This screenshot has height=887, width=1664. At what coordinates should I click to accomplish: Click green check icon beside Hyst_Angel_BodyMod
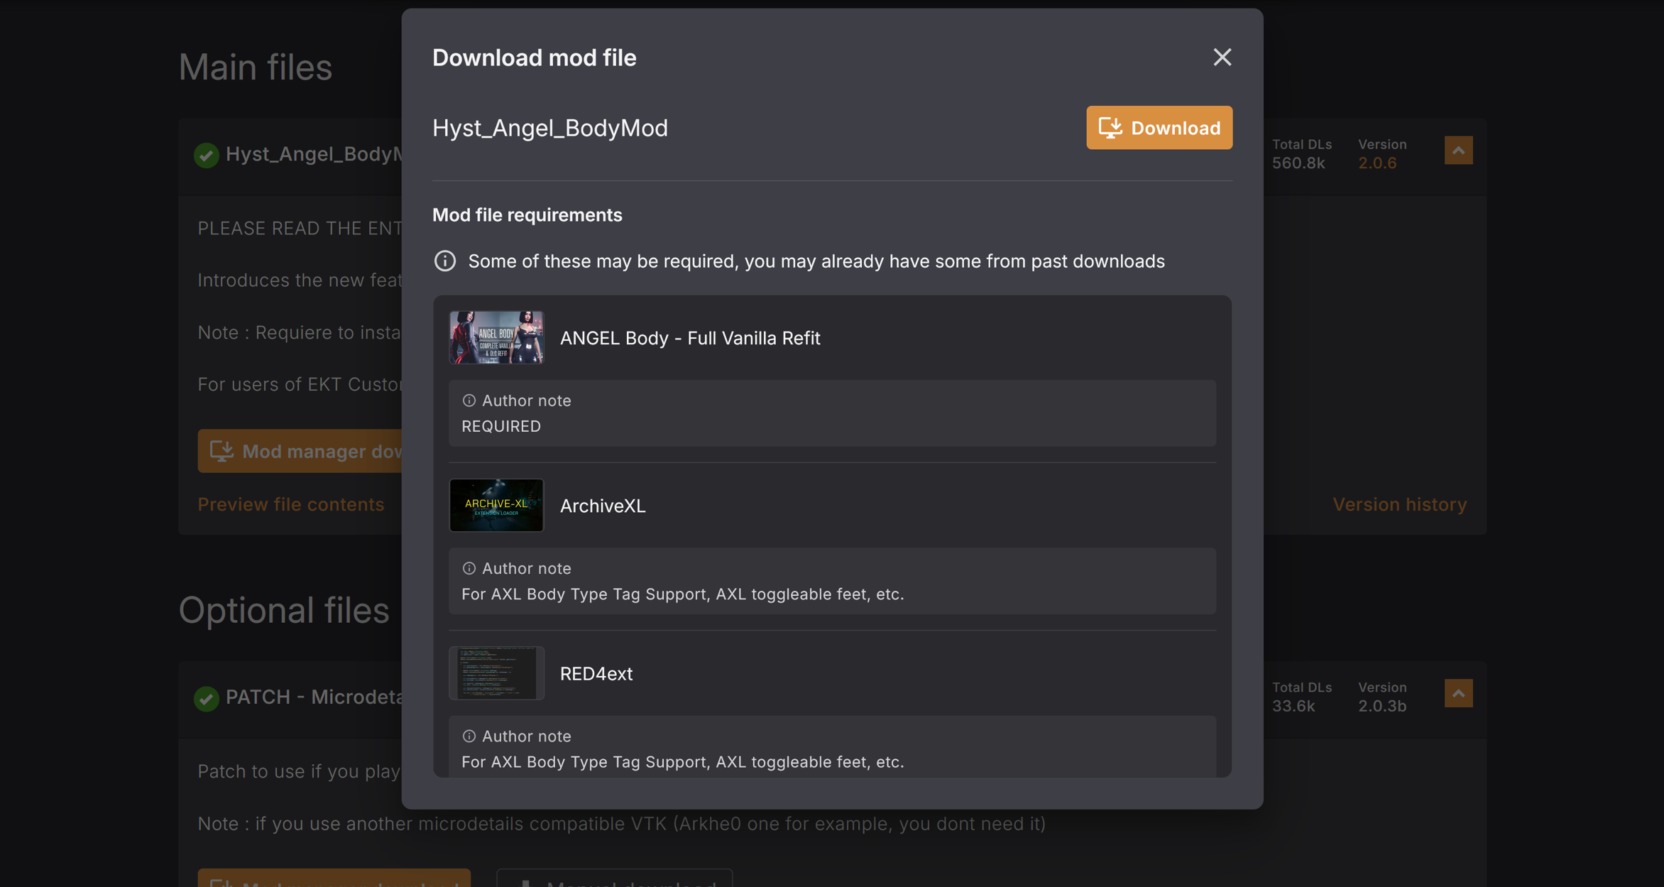(207, 155)
